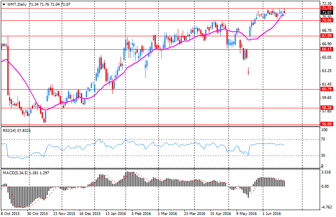Click the RSI(14) 57.8323 indicator label
Image resolution: width=336 pixels, height=217 pixels.
click(17, 130)
